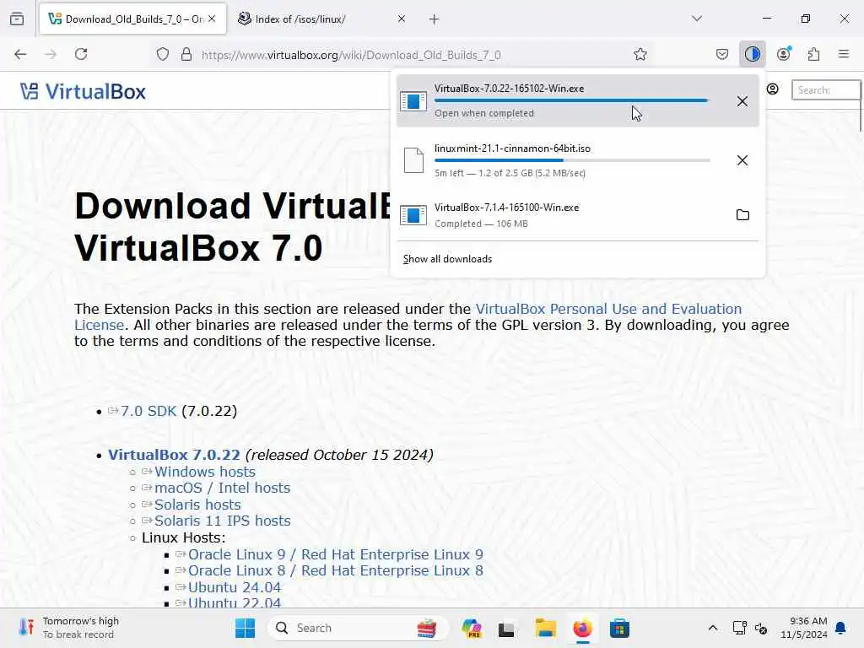The width and height of the screenshot is (864, 648).
Task: Click the VirtualBox logo
Action: pyautogui.click(x=84, y=91)
